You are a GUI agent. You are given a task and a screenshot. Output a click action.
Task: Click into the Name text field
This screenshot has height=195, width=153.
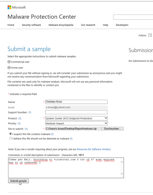tap(76, 102)
